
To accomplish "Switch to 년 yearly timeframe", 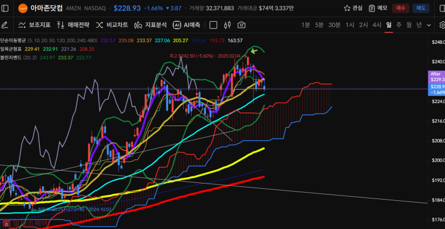I will pos(419,25).
